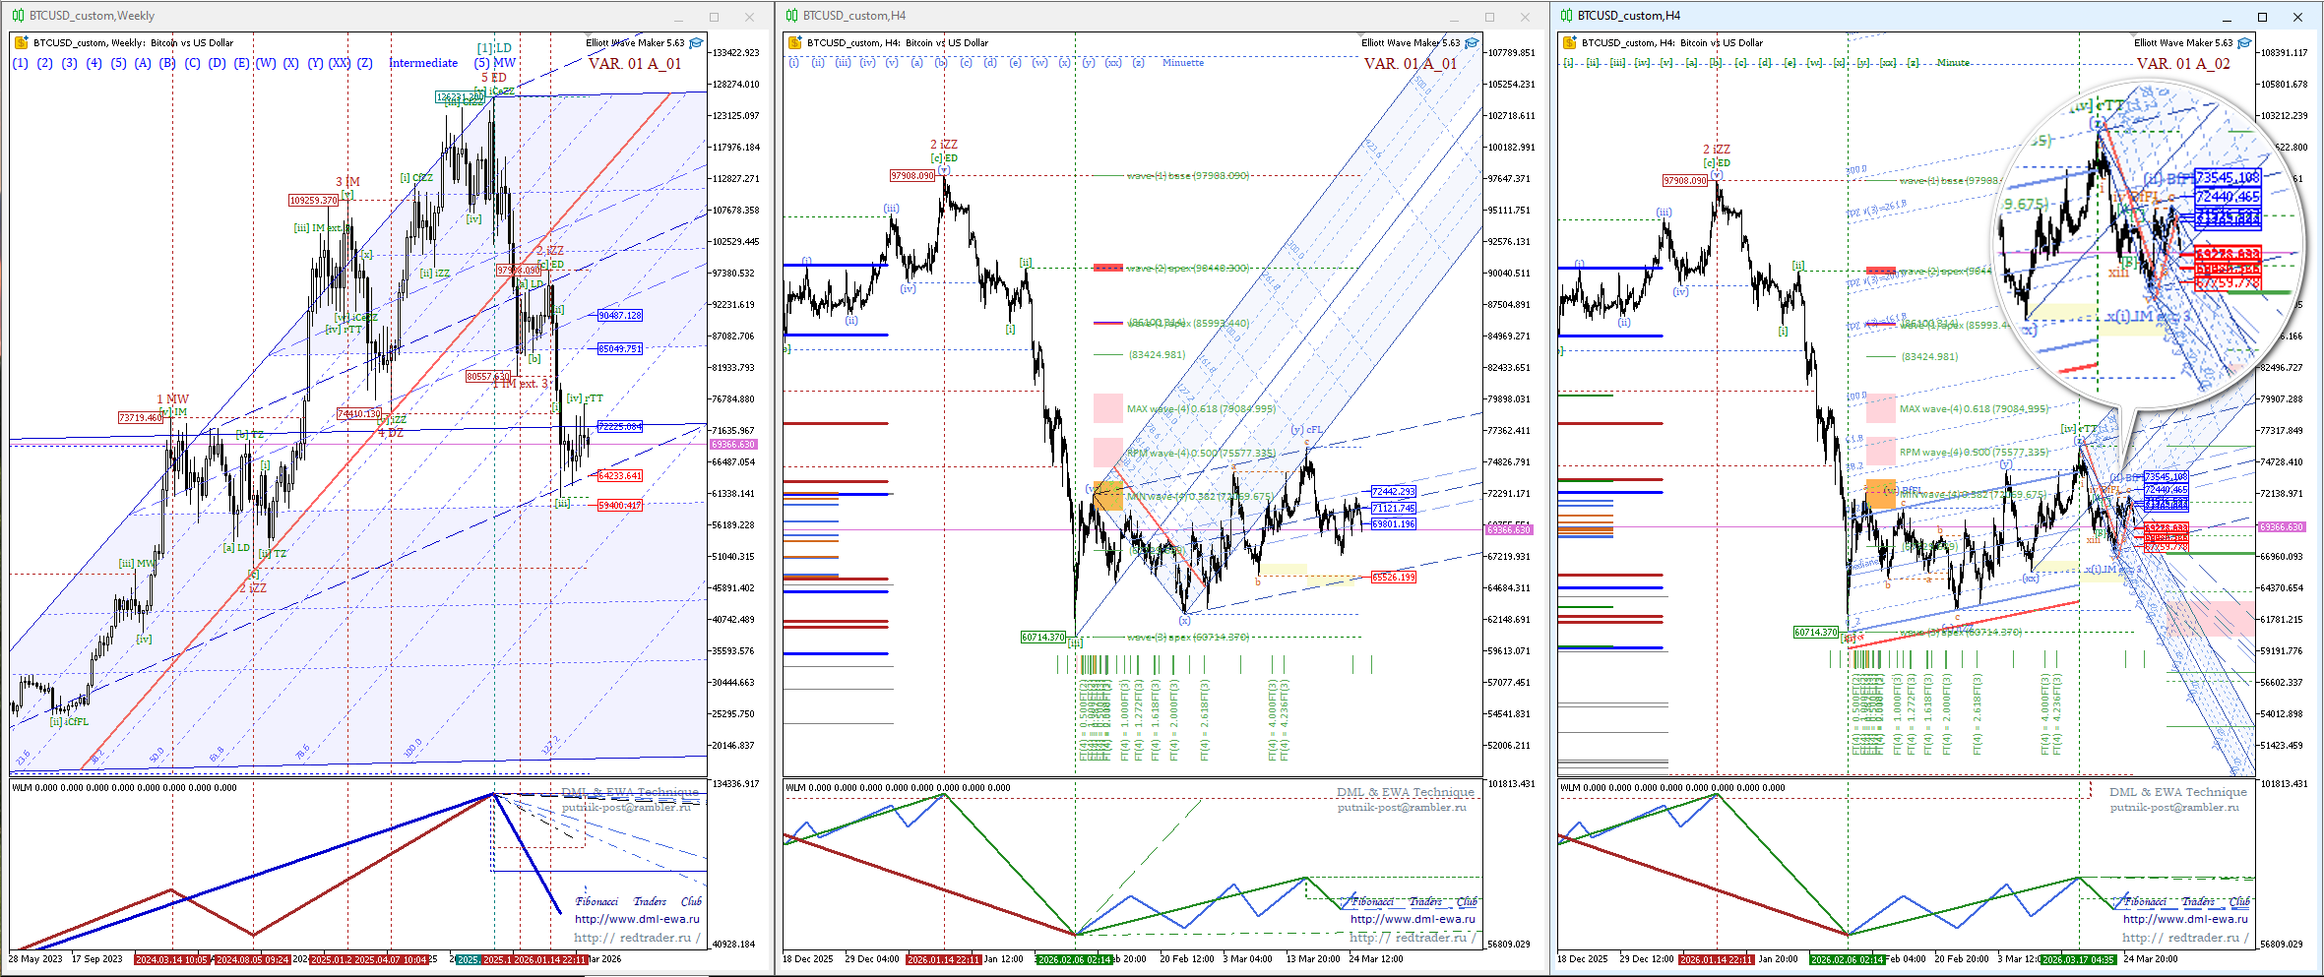Select the (XX) wave label in Weekly chart
The height and width of the screenshot is (977, 2324).
[339, 63]
